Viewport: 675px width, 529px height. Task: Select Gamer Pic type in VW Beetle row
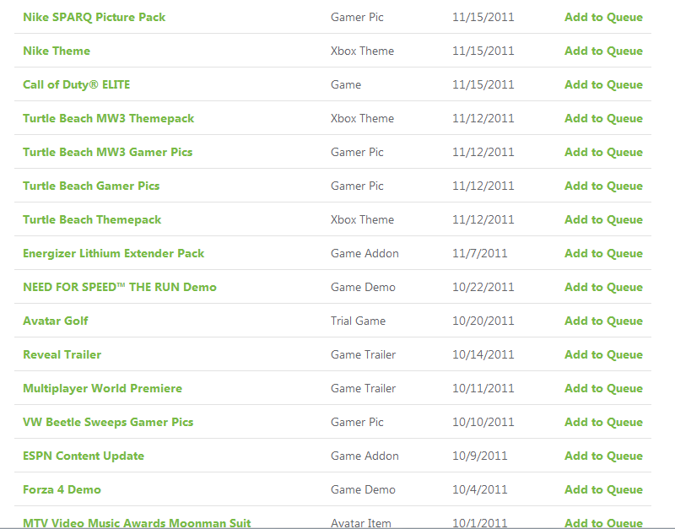point(357,422)
